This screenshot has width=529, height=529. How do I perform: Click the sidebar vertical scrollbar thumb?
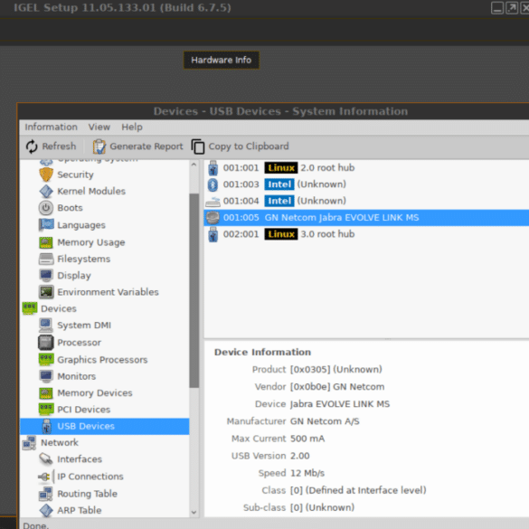tap(194, 291)
